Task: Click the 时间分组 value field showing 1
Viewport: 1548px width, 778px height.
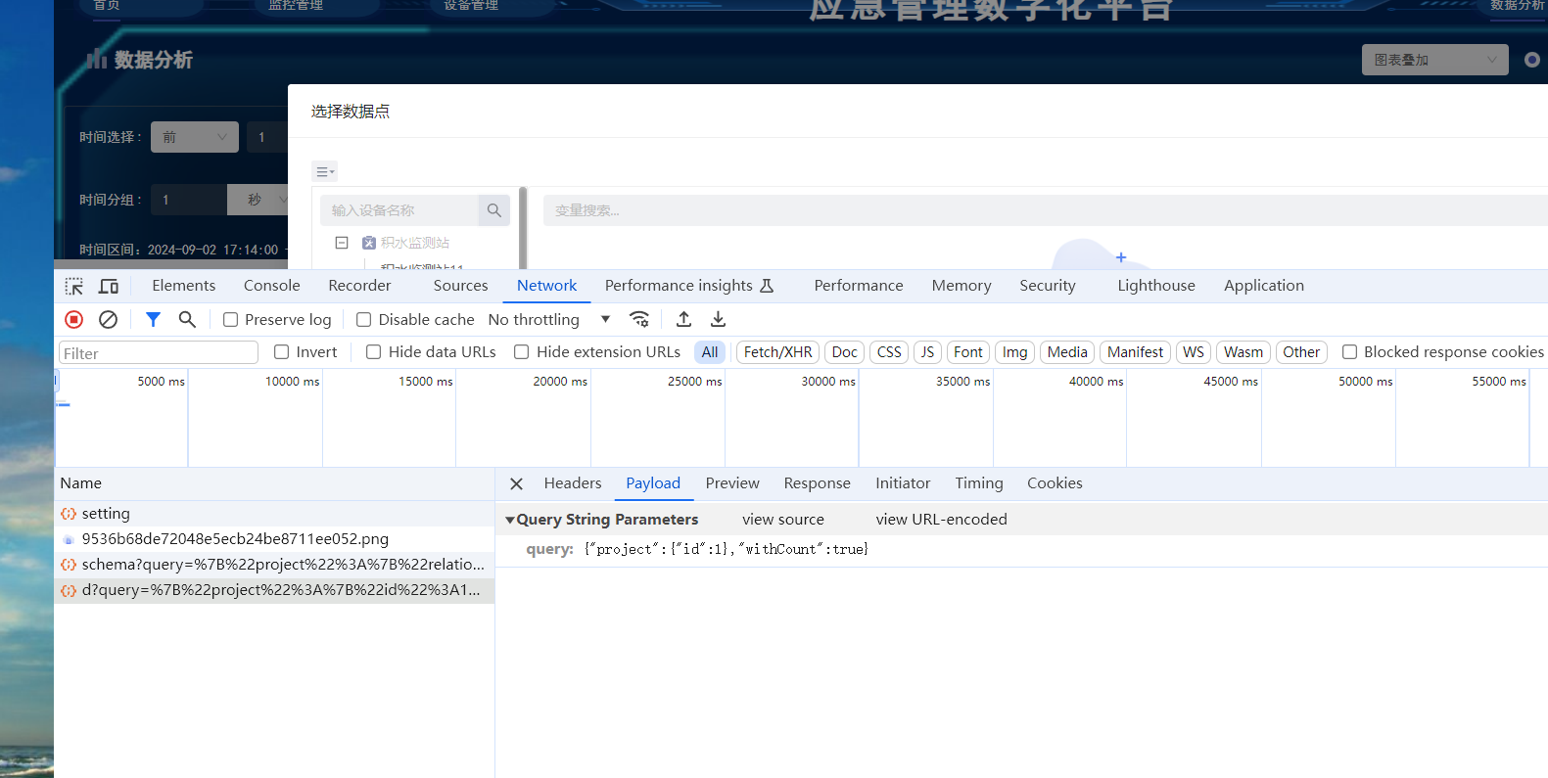Action: (x=189, y=200)
